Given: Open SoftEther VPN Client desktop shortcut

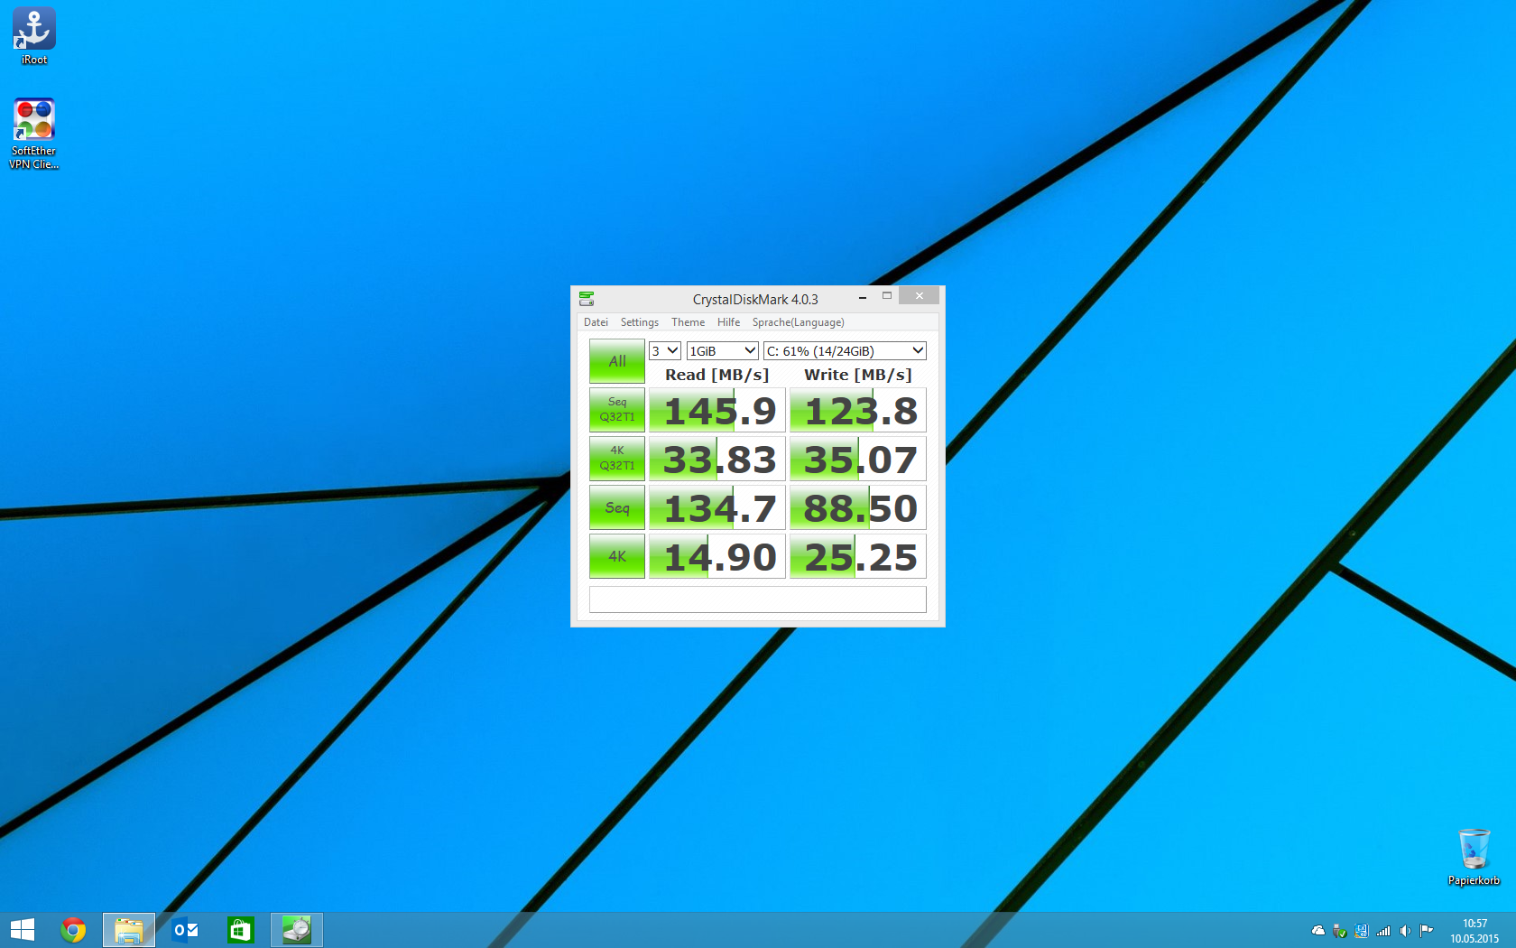Looking at the screenshot, I should pos(34,134).
